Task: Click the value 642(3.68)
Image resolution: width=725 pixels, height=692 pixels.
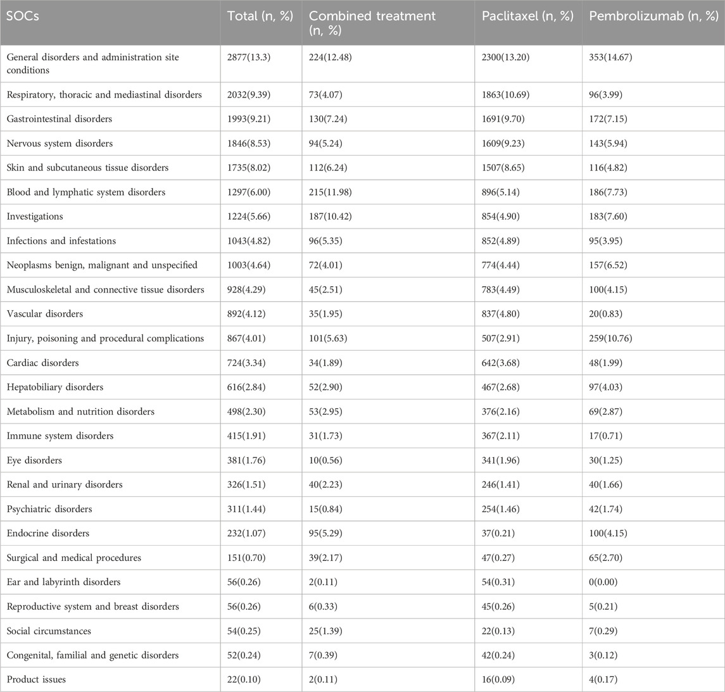Action: coord(501,363)
